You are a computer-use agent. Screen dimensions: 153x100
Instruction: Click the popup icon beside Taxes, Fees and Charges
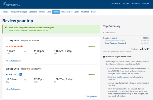coord(125,43)
